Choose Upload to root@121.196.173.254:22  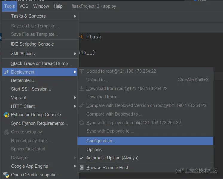pyautogui.click(x=145, y=71)
